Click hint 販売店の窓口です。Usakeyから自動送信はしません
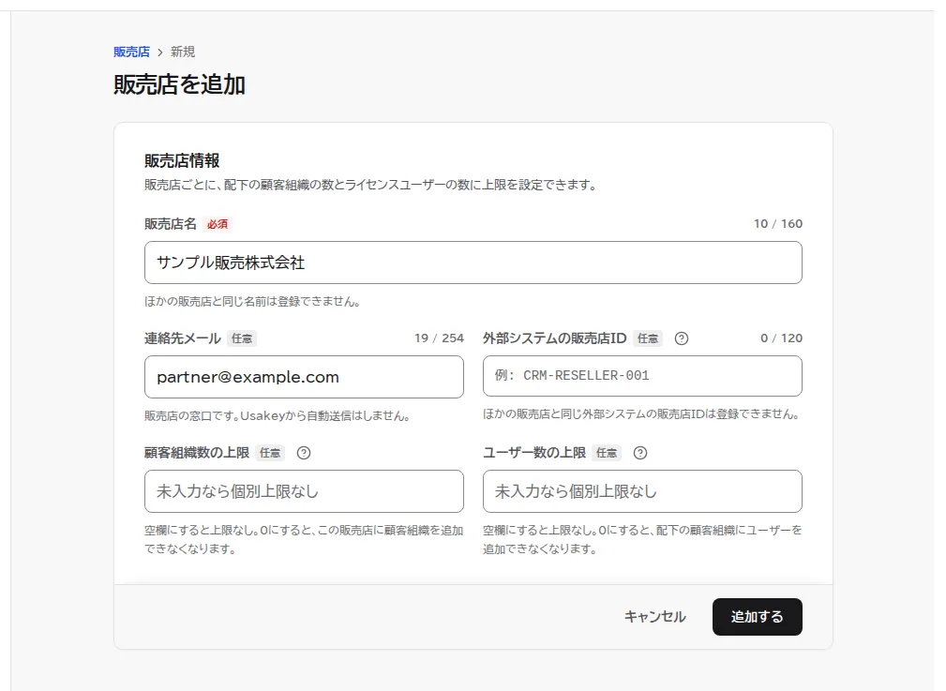Viewport: 946px width, 691px height. pos(278,415)
